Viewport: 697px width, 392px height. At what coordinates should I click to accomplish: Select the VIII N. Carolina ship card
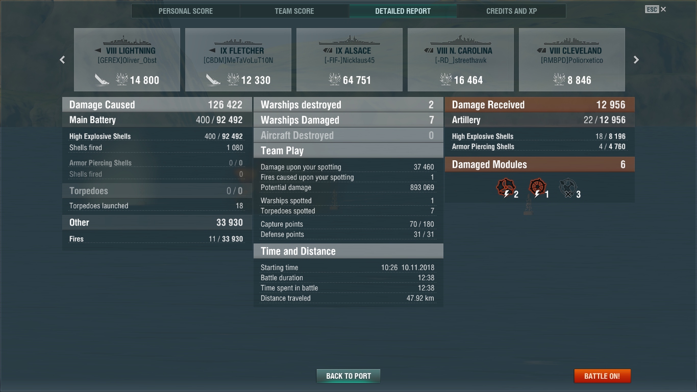461,60
